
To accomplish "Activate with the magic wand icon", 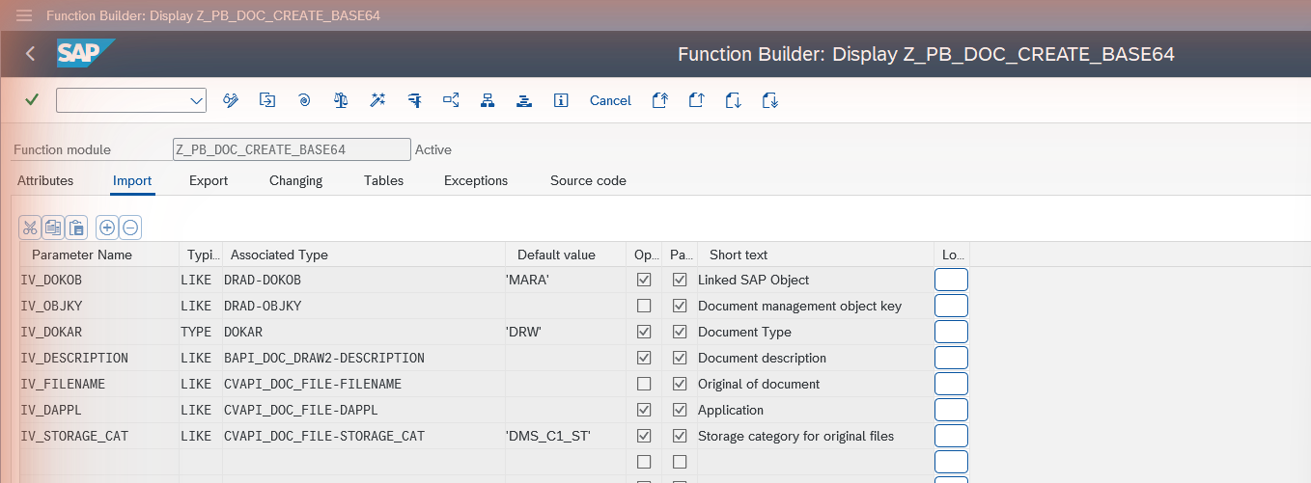I will [377, 100].
